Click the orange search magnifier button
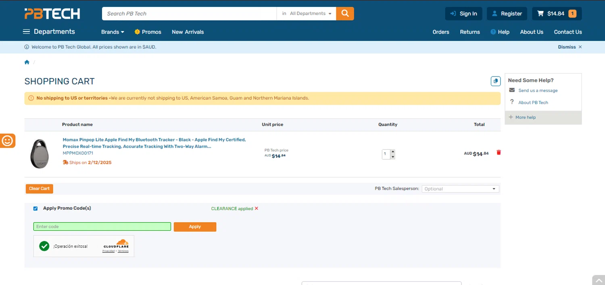The width and height of the screenshot is (605, 285). pyautogui.click(x=345, y=13)
